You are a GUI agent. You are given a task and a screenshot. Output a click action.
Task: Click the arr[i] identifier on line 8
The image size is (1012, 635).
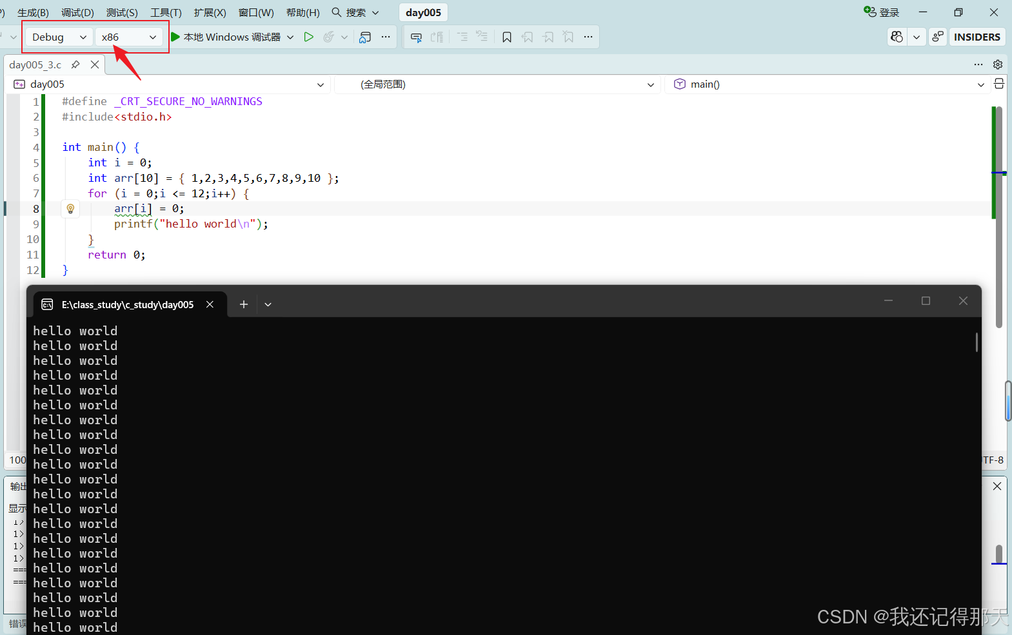134,208
